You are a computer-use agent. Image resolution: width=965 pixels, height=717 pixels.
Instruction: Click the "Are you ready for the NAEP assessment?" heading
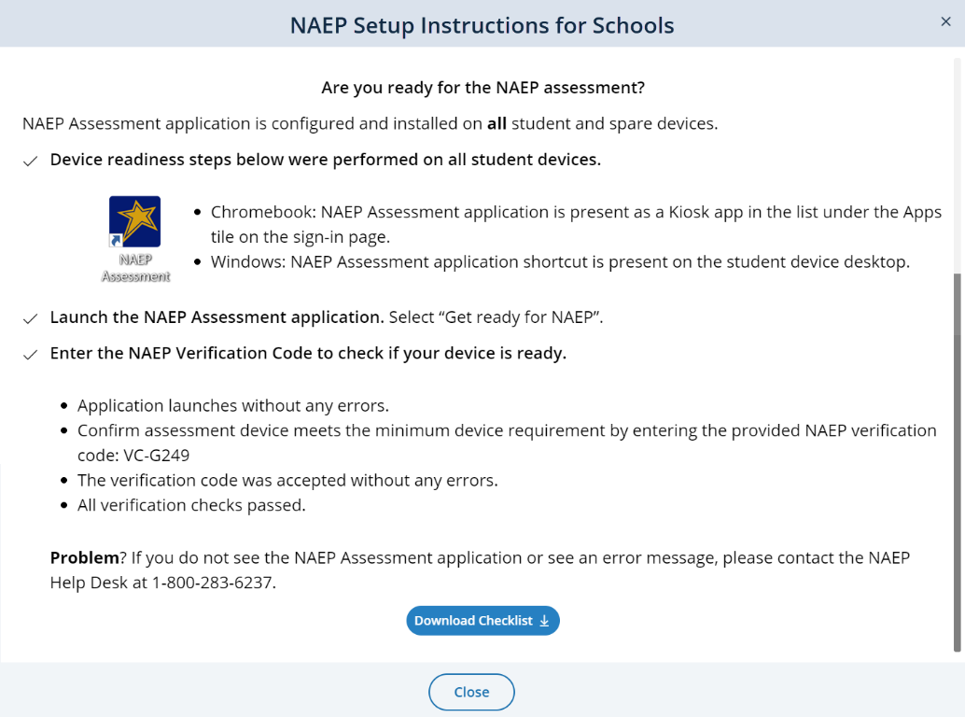482,88
